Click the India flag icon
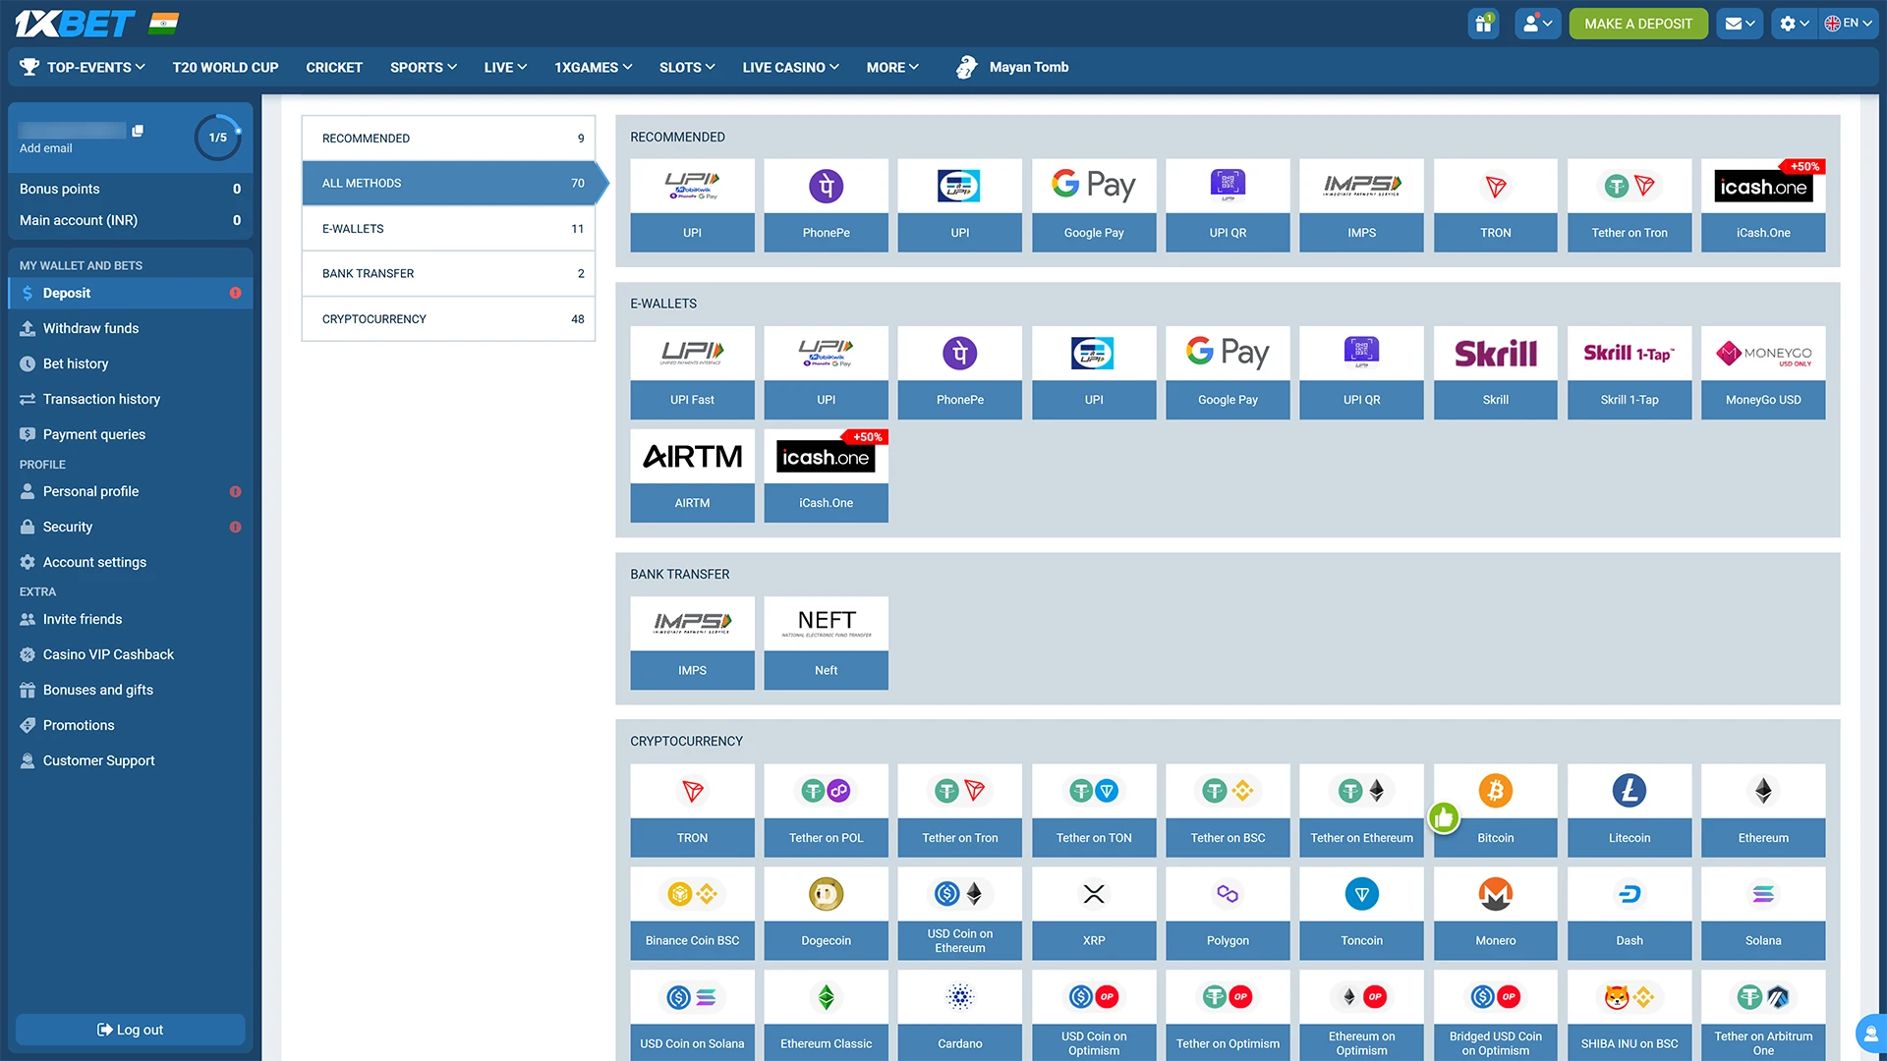 coord(164,24)
